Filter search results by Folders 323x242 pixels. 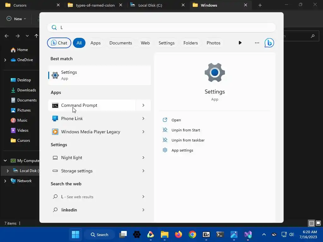coord(191,43)
